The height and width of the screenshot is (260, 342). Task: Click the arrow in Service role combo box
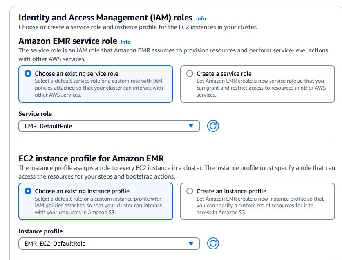pyautogui.click(x=191, y=126)
